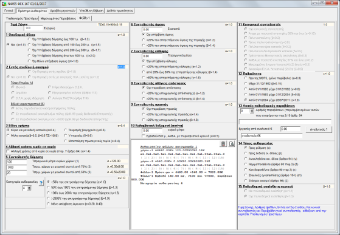The height and width of the screenshot is (235, 340).
Task: Decrease the Κατηγορία αυθαιρεσίας stepper value
Action: (x=29, y=189)
